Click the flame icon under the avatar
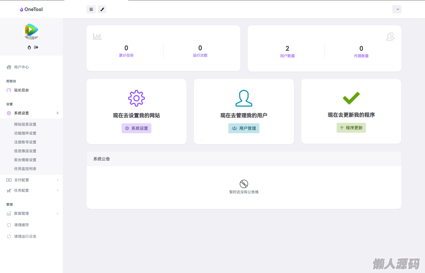This screenshot has width=425, height=273. 29,47
